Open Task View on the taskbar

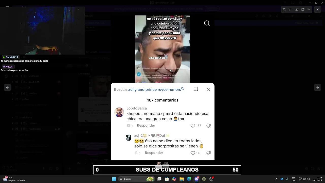pos(159,179)
